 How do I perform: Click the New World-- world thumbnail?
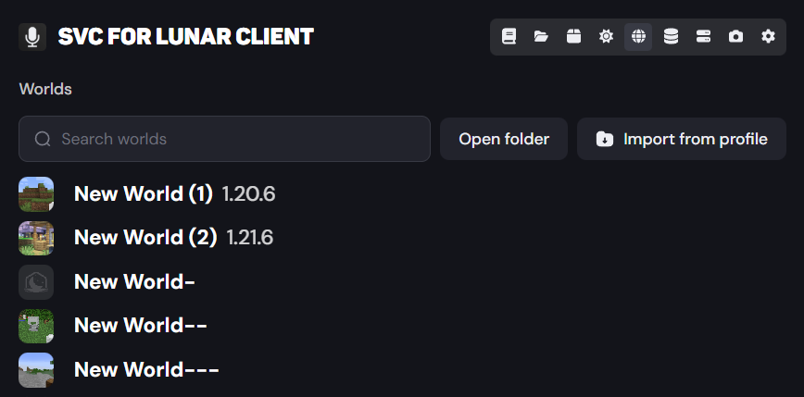coord(36,326)
